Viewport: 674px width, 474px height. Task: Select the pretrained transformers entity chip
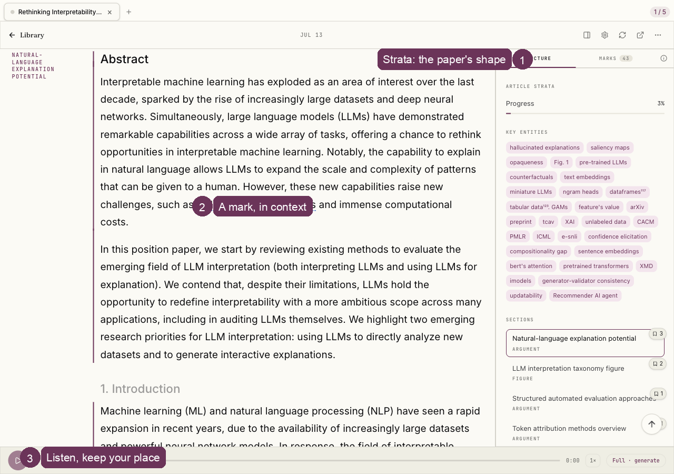[x=596, y=266]
